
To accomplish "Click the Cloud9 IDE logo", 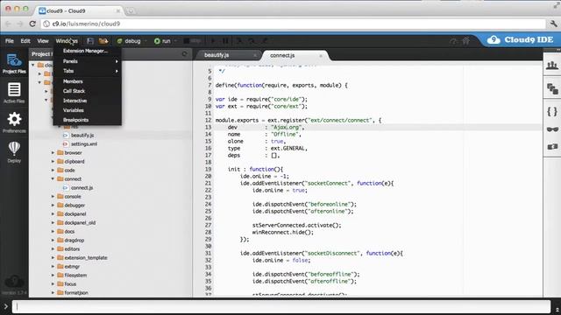I will (520, 39).
